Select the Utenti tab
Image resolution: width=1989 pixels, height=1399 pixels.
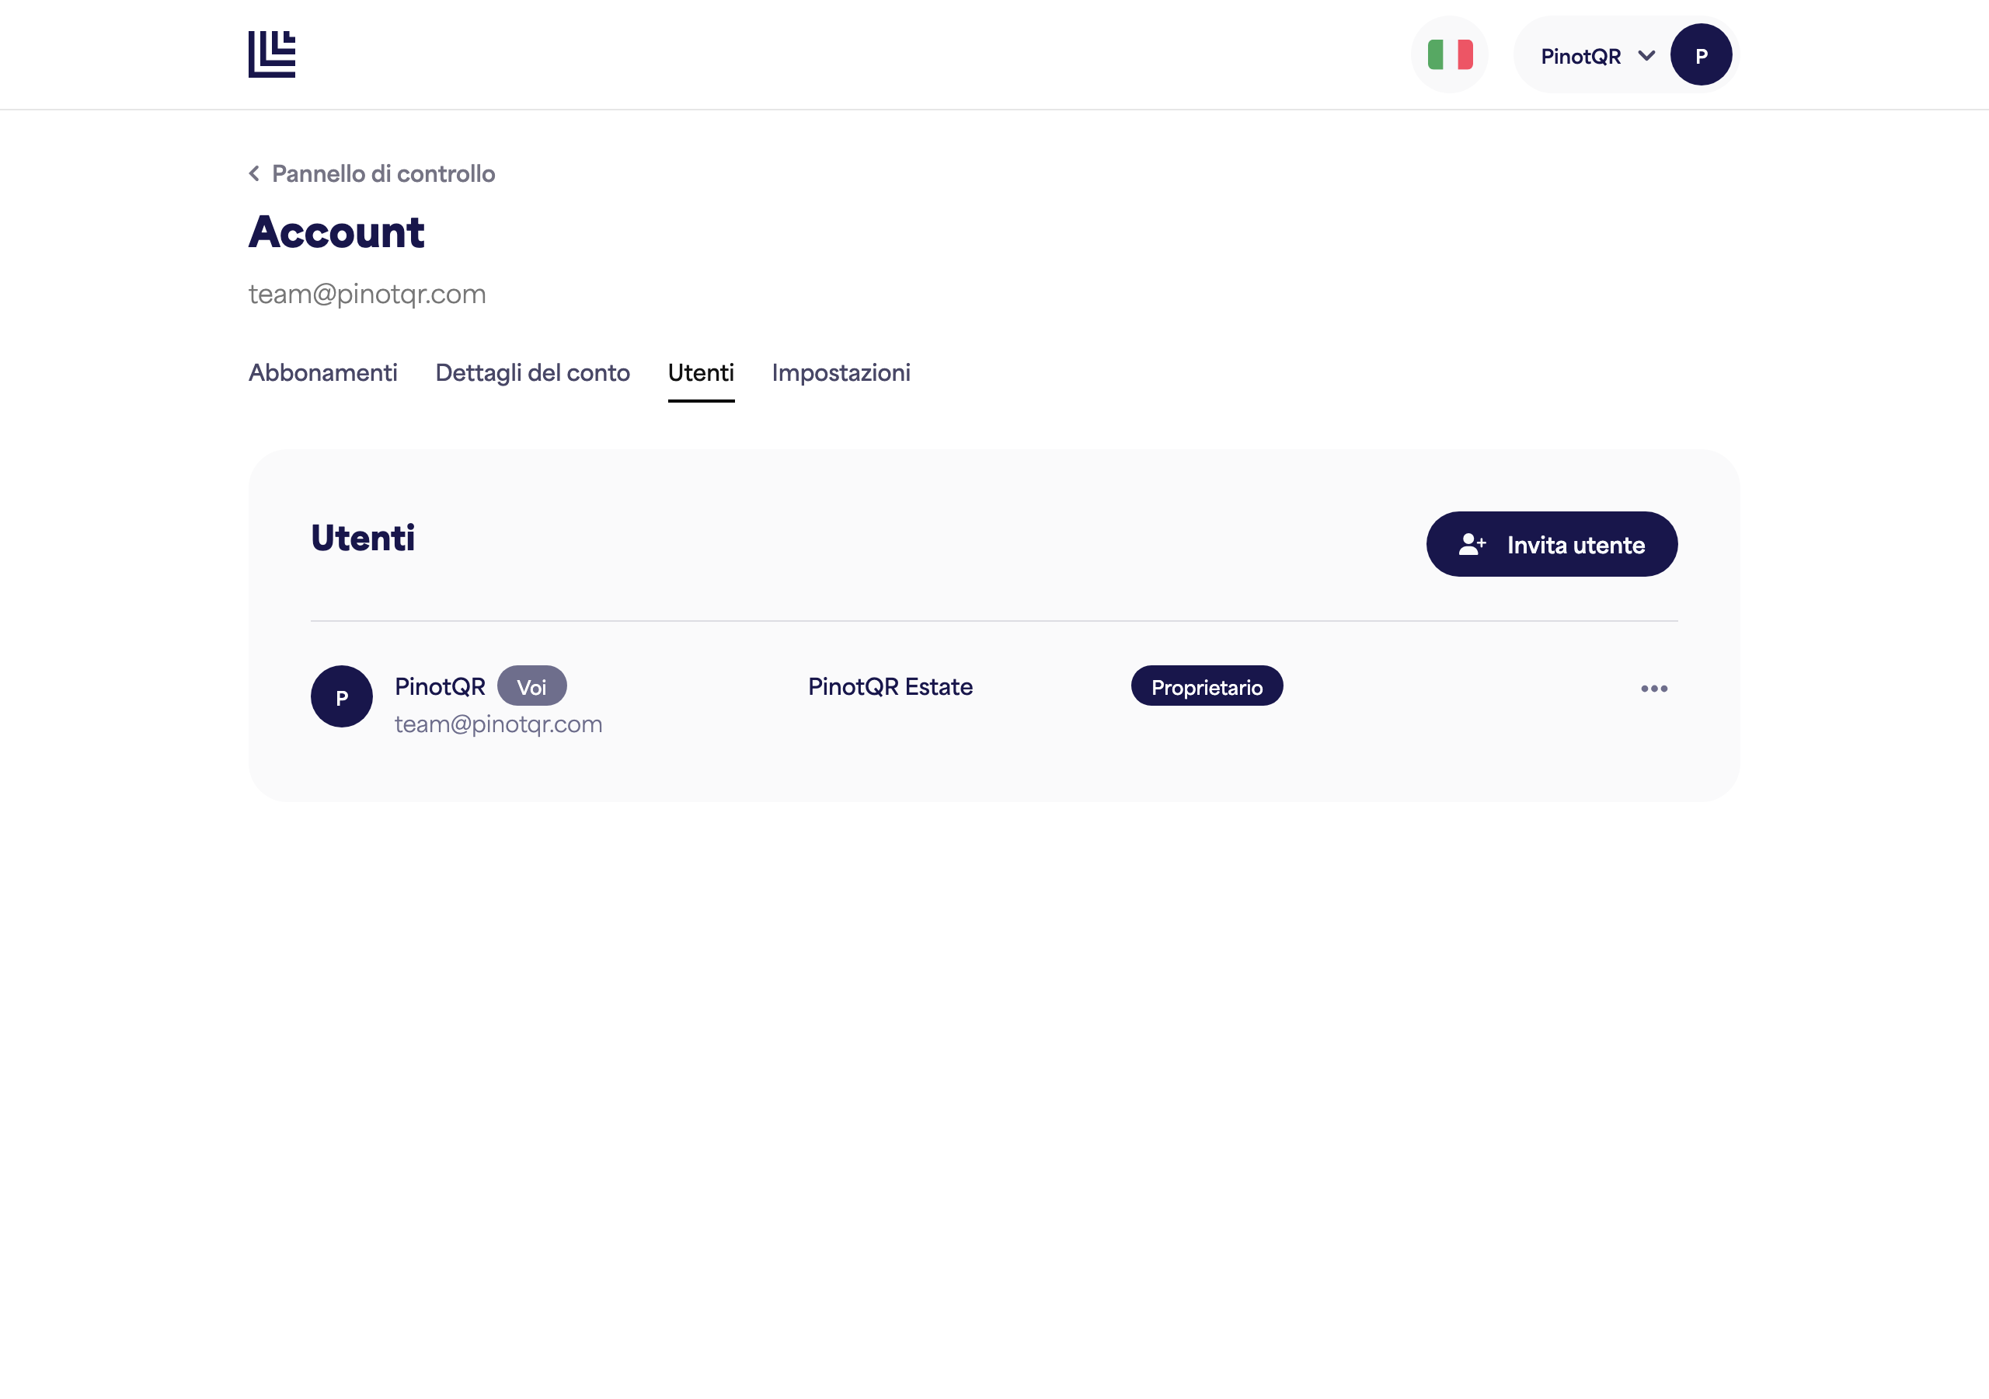pyautogui.click(x=701, y=373)
